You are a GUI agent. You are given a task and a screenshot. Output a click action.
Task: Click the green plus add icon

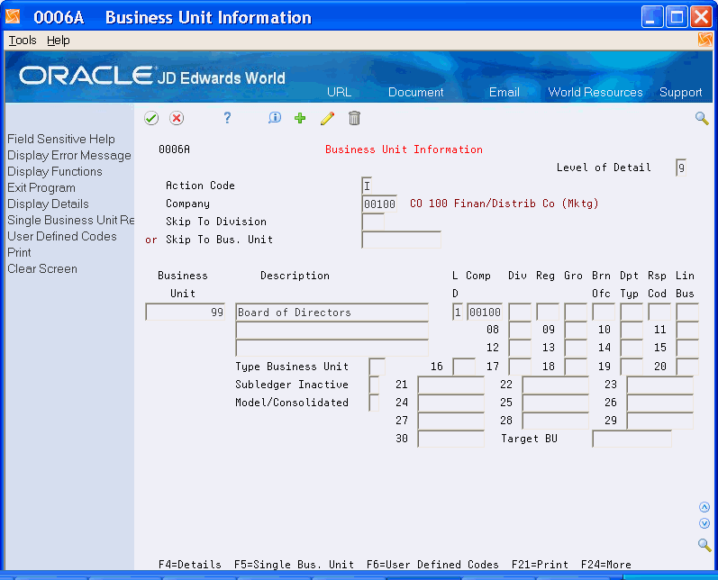point(300,118)
